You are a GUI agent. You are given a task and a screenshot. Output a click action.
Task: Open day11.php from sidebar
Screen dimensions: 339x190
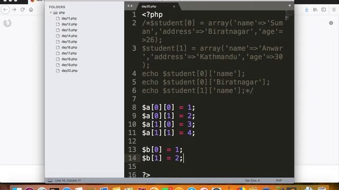[x=69, y=18]
